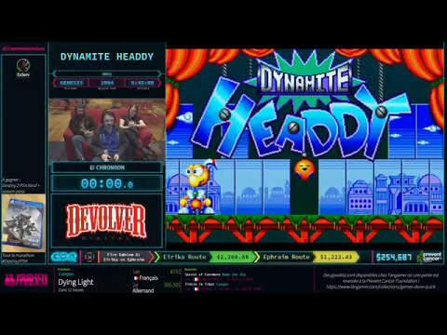
Task: Click the Ephraim Route bid option
Action: point(286,257)
